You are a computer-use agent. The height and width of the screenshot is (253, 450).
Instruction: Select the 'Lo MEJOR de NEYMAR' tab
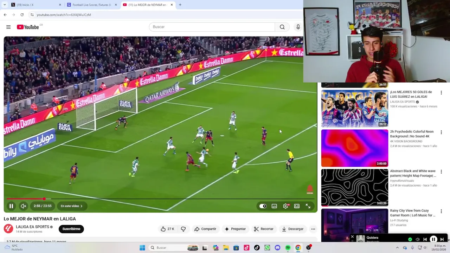tap(148, 5)
